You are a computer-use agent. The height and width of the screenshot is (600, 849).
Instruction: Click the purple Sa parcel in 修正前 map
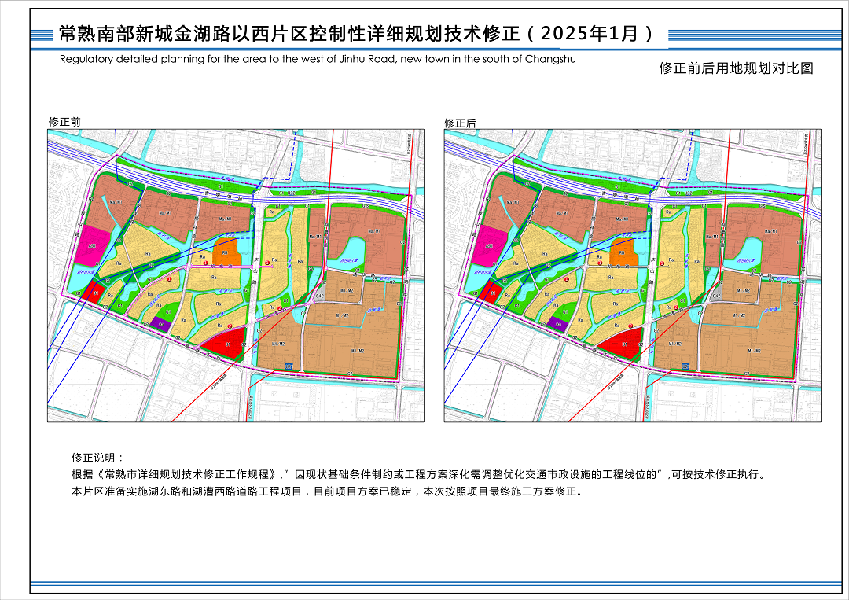click(x=162, y=323)
